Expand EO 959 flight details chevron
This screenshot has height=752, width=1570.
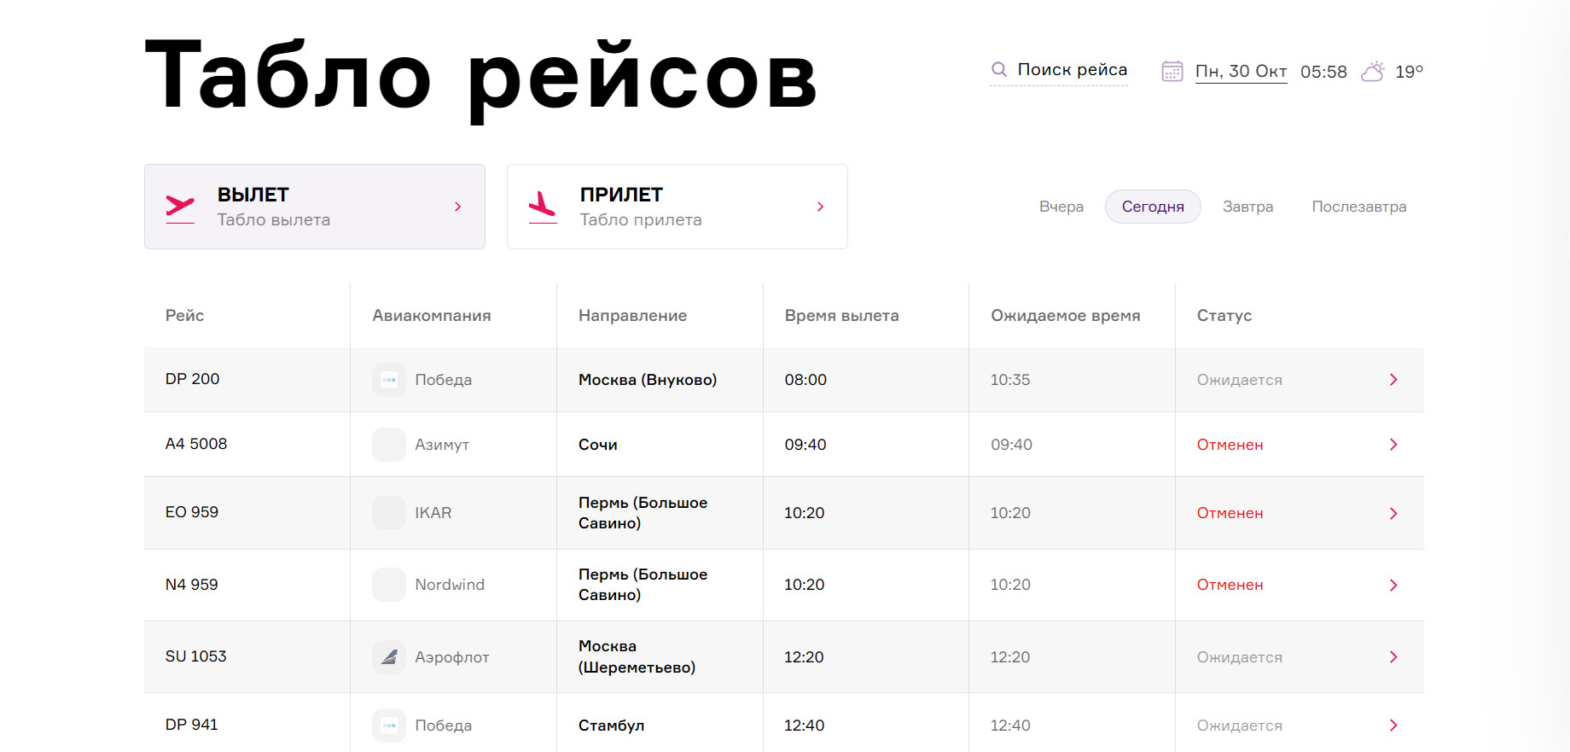[1393, 513]
